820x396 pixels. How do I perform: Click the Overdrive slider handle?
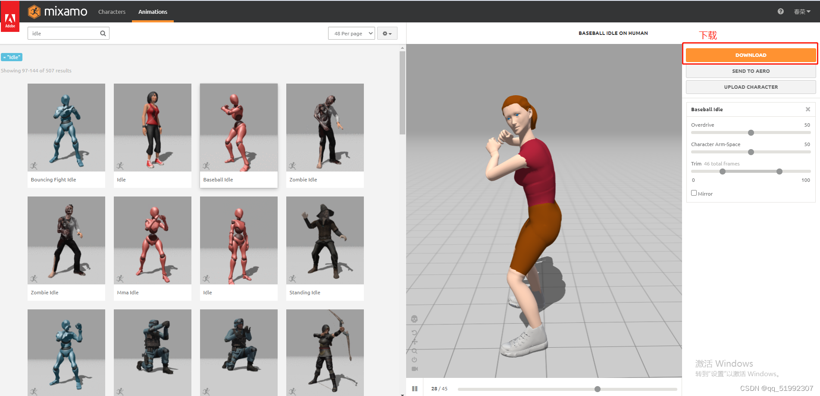click(x=751, y=133)
